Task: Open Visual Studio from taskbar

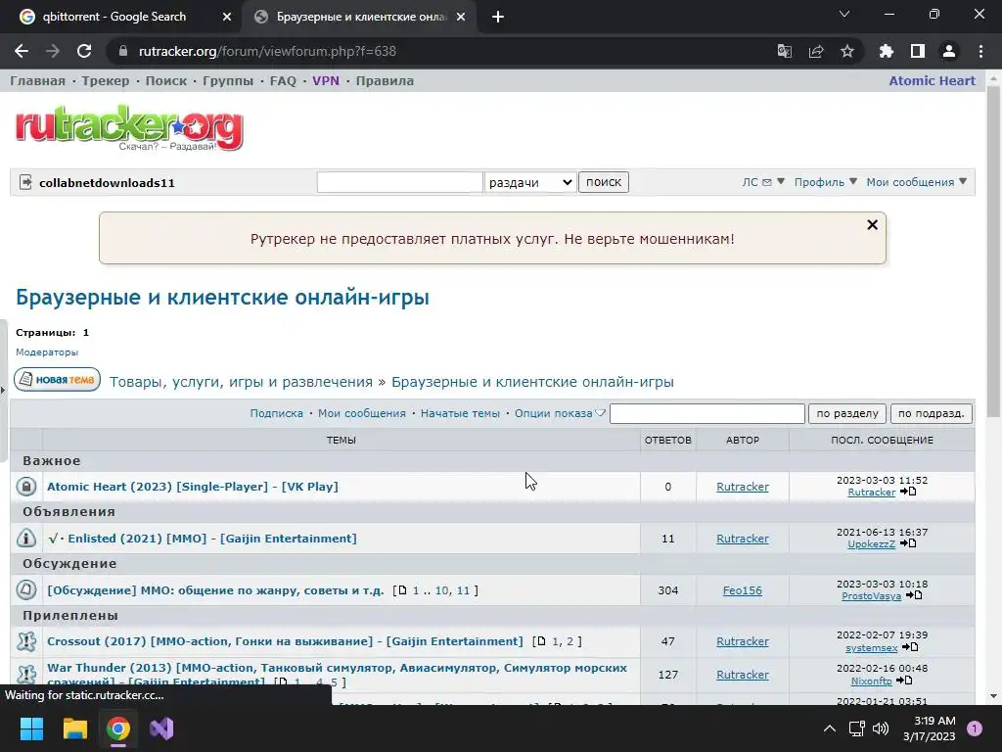Action: click(161, 728)
